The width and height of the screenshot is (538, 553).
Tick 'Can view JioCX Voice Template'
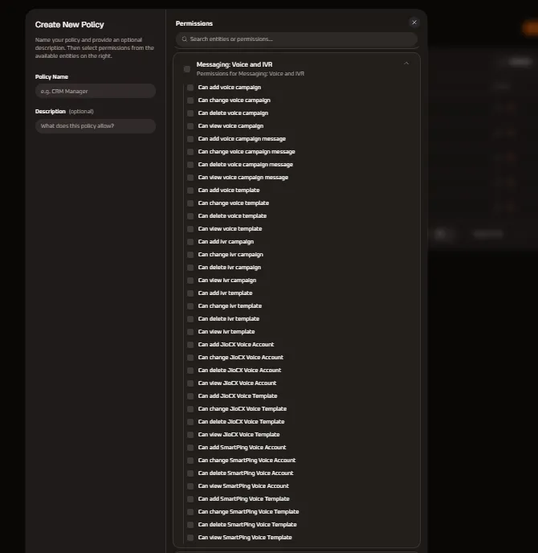click(x=190, y=435)
